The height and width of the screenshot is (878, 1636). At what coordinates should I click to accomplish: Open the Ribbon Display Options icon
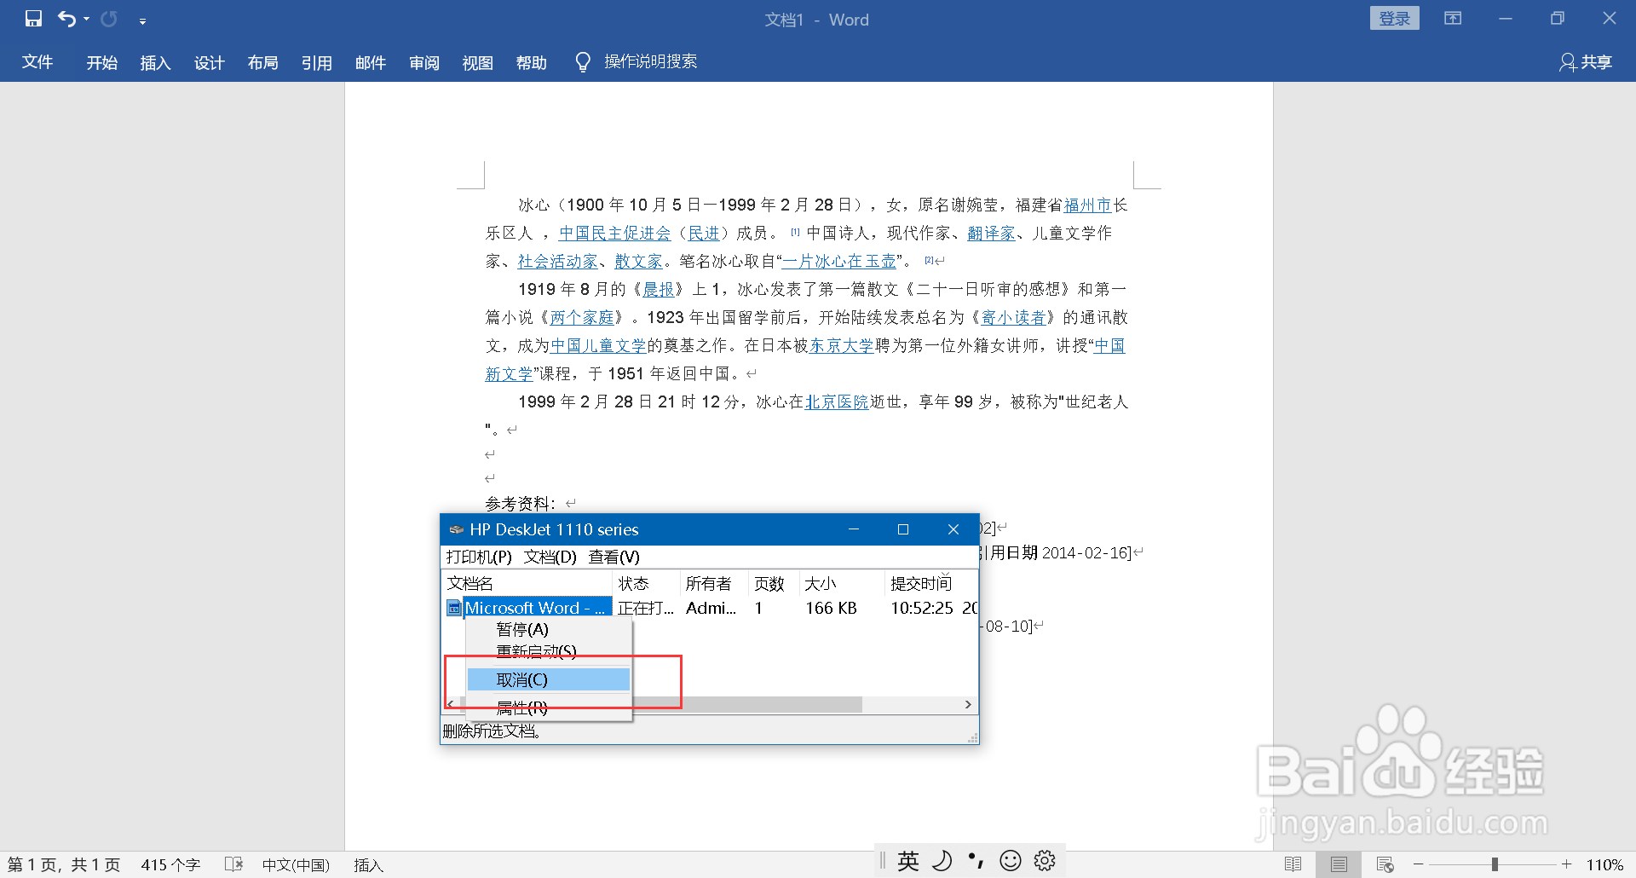1453,18
